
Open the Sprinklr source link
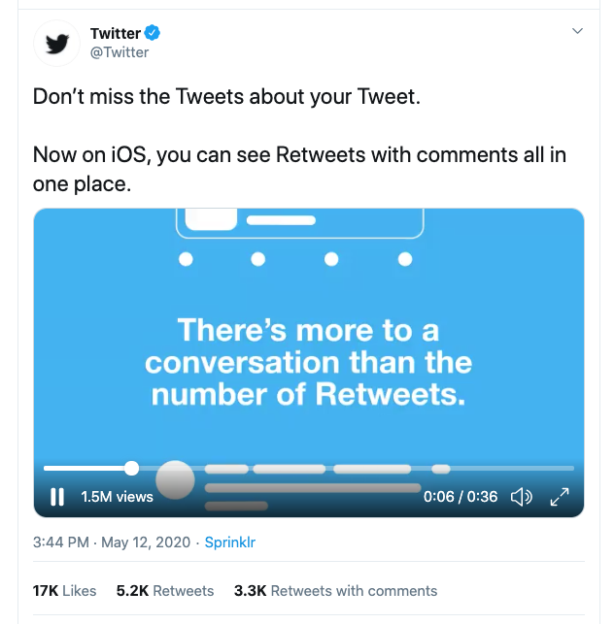[x=229, y=542]
